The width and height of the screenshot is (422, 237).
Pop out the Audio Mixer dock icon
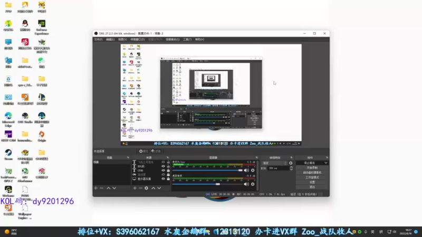256,157
